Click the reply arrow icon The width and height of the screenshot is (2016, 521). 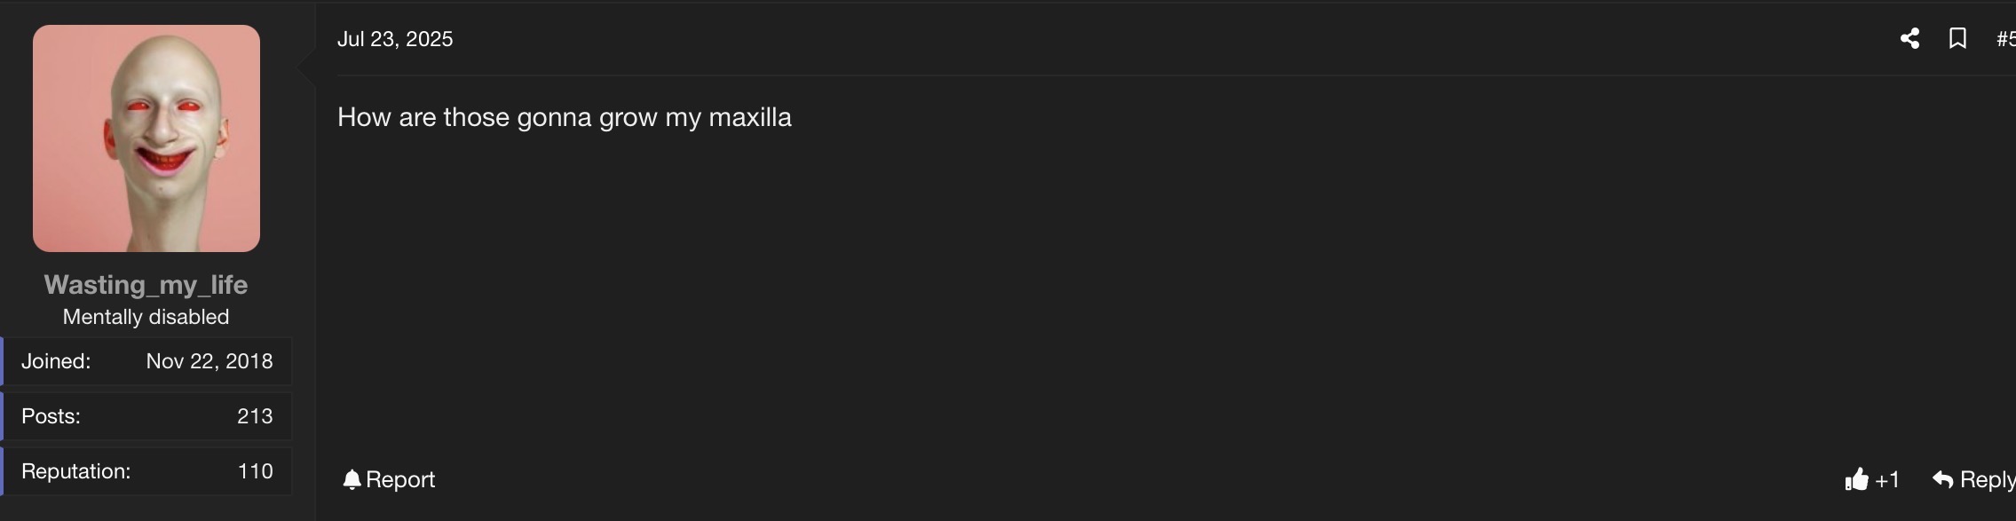point(1942,479)
